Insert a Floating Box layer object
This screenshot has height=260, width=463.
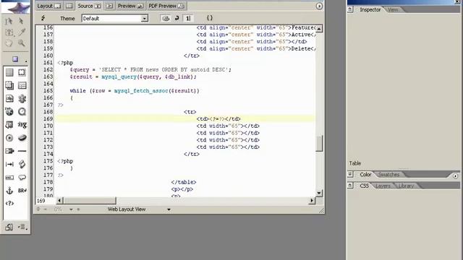(x=9, y=85)
